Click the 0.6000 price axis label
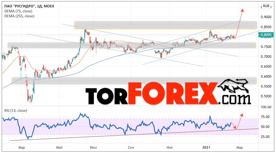This screenshot has height=153, width=276. 266,76
